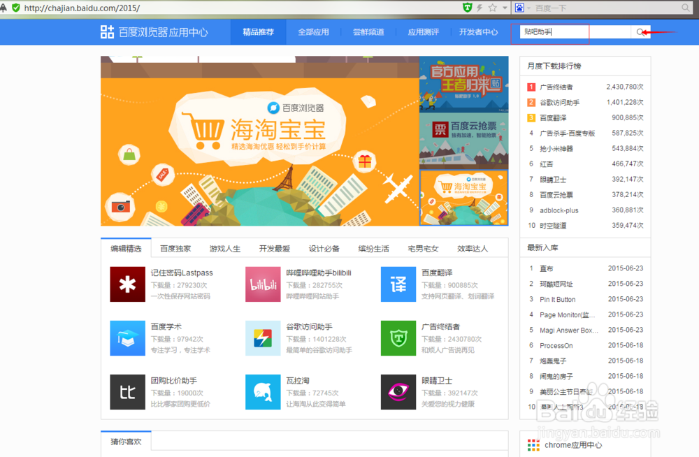Switch to the 百度独家 category tab
The width and height of the screenshot is (699, 457).
pyautogui.click(x=175, y=248)
